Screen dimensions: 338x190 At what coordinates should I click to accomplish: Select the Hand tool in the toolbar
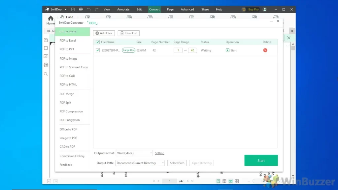pyautogui.click(x=67, y=17)
